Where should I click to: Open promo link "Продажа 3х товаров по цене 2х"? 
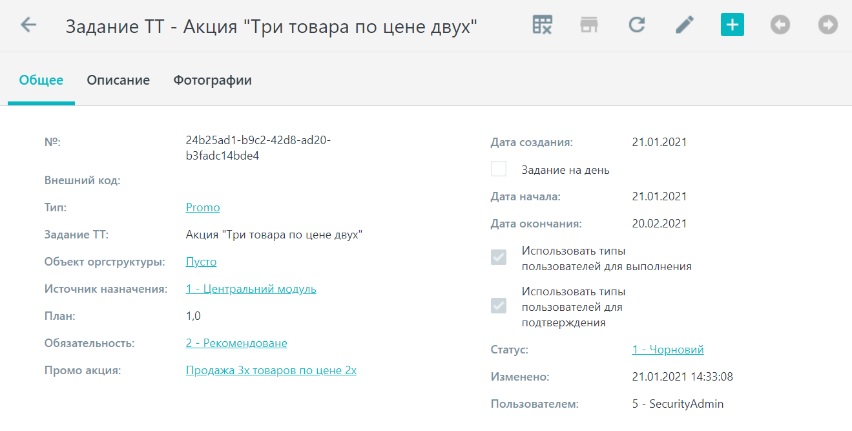[271, 370]
